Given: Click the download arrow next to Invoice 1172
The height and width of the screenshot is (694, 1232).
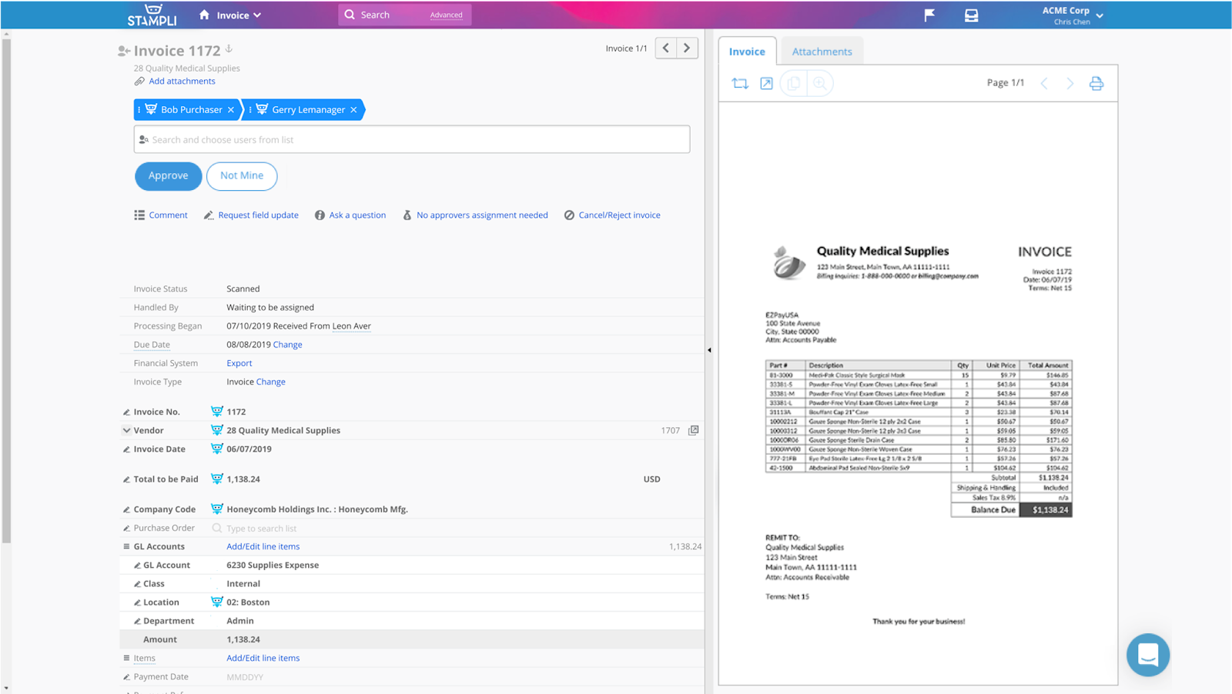Looking at the screenshot, I should click(x=229, y=49).
